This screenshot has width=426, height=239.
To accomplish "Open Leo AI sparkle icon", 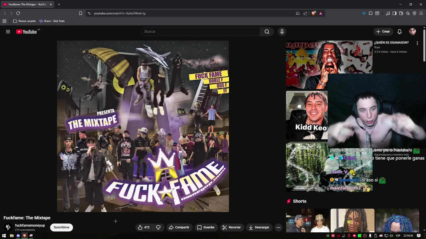I will coord(408,13).
